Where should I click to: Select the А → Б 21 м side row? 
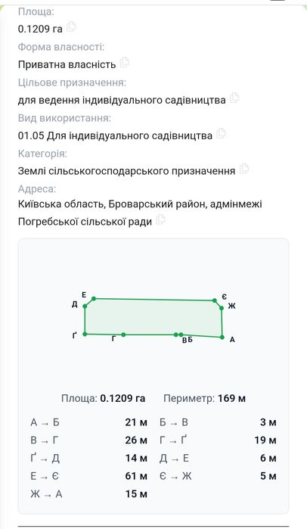88,422
